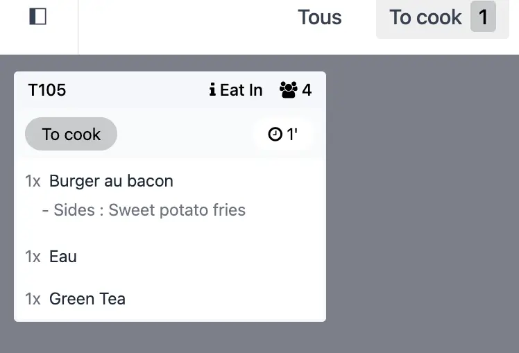The height and width of the screenshot is (353, 519).
Task: Mark the Burger au bacon item
Action: 111,181
